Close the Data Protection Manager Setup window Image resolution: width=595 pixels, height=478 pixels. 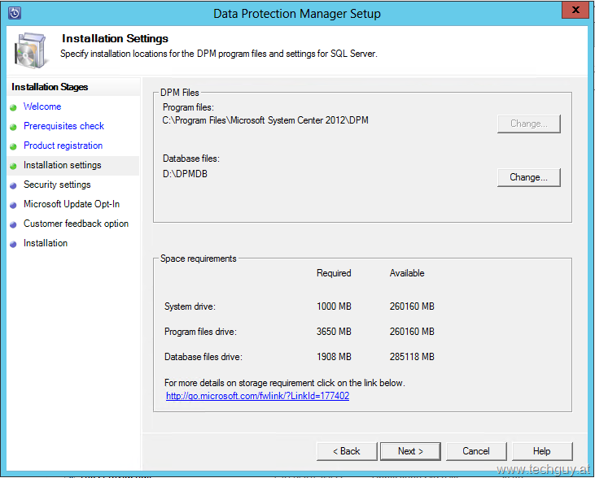(575, 10)
